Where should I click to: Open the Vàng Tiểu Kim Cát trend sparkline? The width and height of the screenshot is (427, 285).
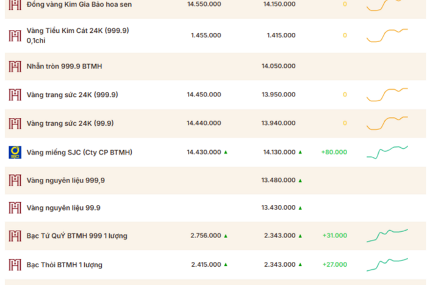(x=387, y=35)
